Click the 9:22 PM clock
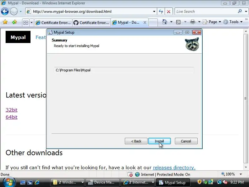The width and height of the screenshot is (249, 187). (x=237, y=182)
